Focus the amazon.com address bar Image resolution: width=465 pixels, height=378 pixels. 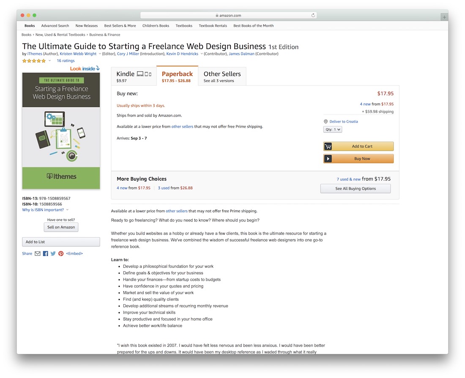(228, 15)
